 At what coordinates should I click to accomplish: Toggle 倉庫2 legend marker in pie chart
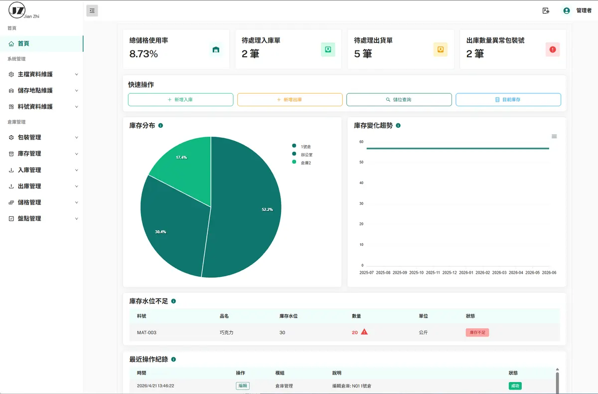(294, 162)
